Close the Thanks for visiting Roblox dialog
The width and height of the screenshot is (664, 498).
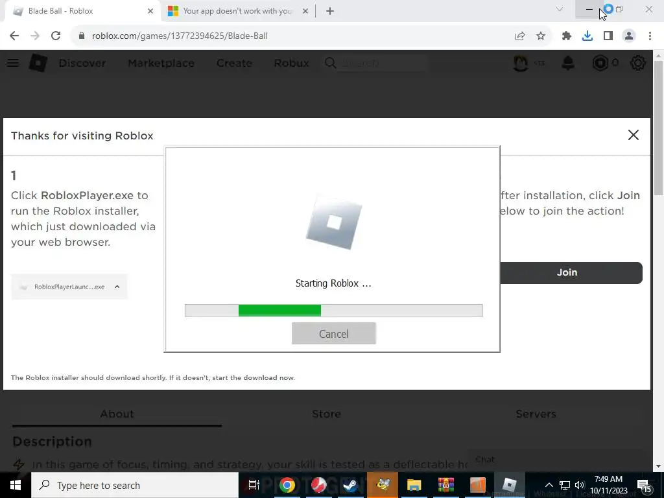[x=633, y=135]
